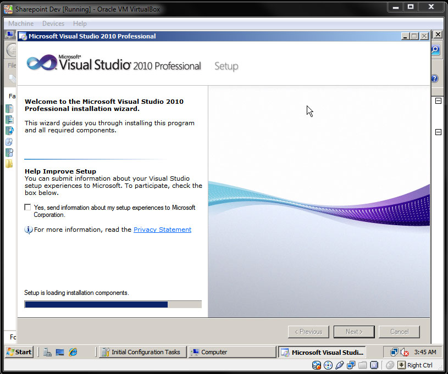This screenshot has height=374, width=448.
Task: Click VirtualBox hard disk activity icon
Action: pos(317,365)
